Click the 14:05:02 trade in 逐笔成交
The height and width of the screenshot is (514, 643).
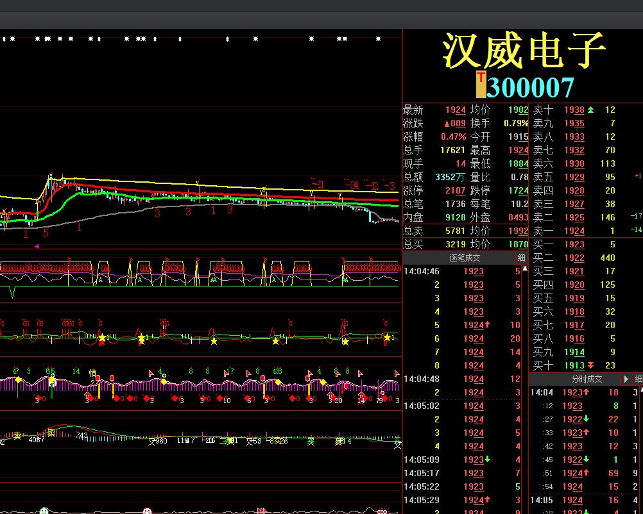tap(462, 406)
